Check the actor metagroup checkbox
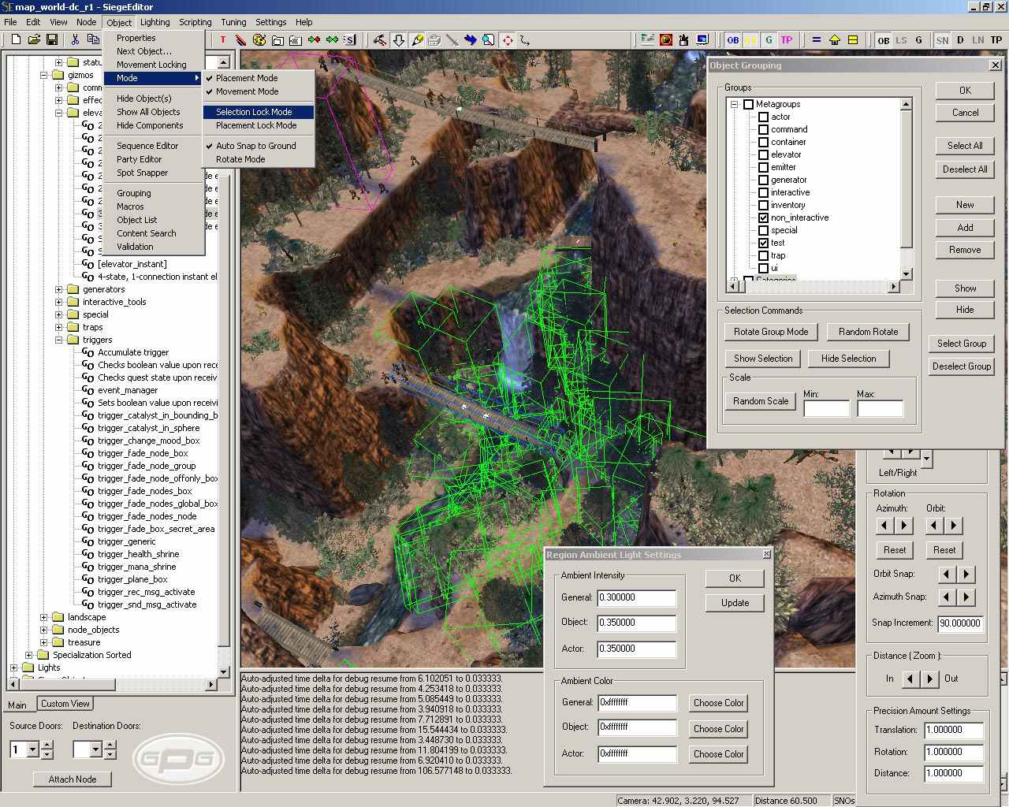This screenshot has height=807, width=1009. click(763, 117)
